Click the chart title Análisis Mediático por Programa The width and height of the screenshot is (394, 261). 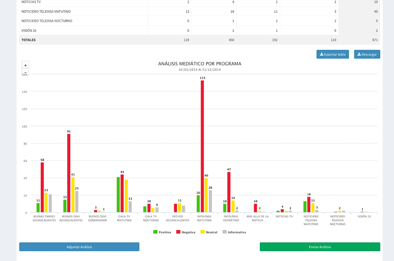point(199,64)
